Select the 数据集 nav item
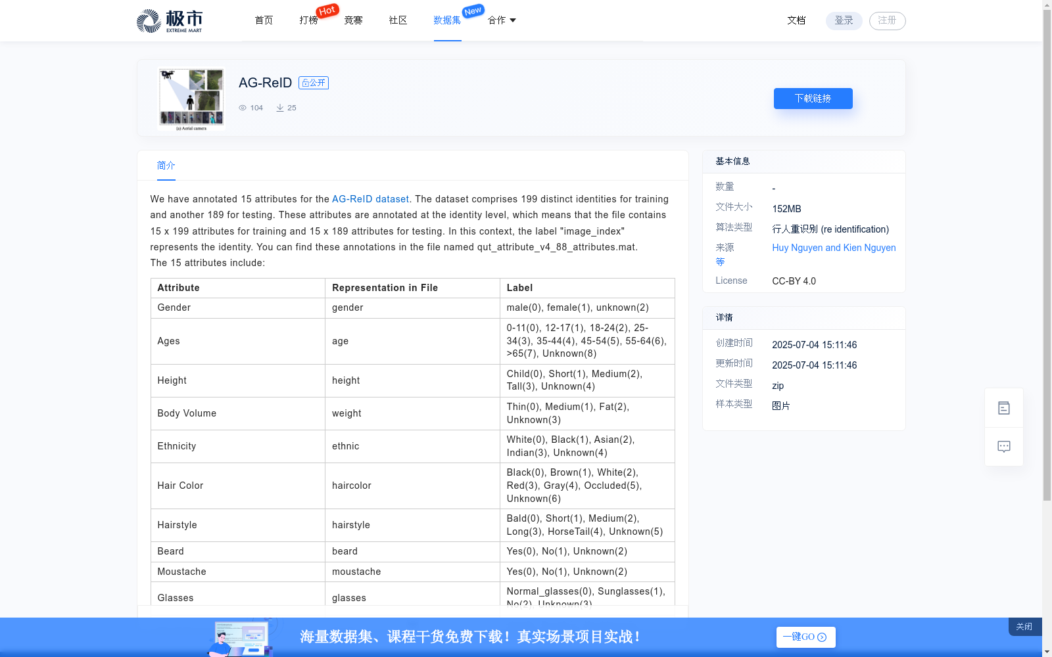 click(x=447, y=20)
